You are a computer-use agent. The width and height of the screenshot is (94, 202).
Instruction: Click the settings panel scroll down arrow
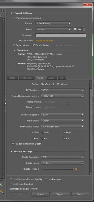pos(91,174)
